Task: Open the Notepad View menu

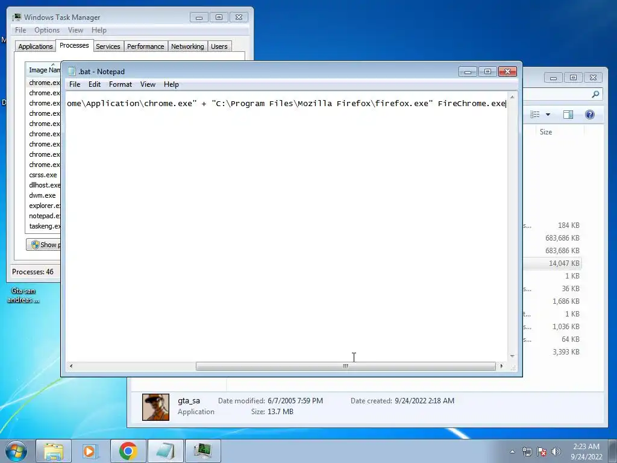Action: 148,84
